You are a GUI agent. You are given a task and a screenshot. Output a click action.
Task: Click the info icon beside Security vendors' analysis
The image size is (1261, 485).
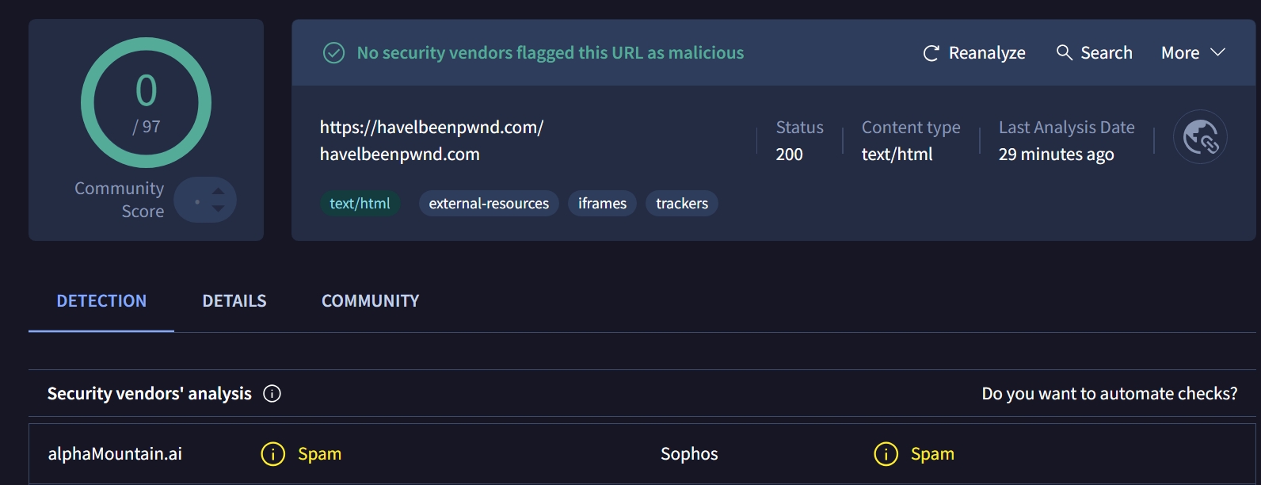272,394
